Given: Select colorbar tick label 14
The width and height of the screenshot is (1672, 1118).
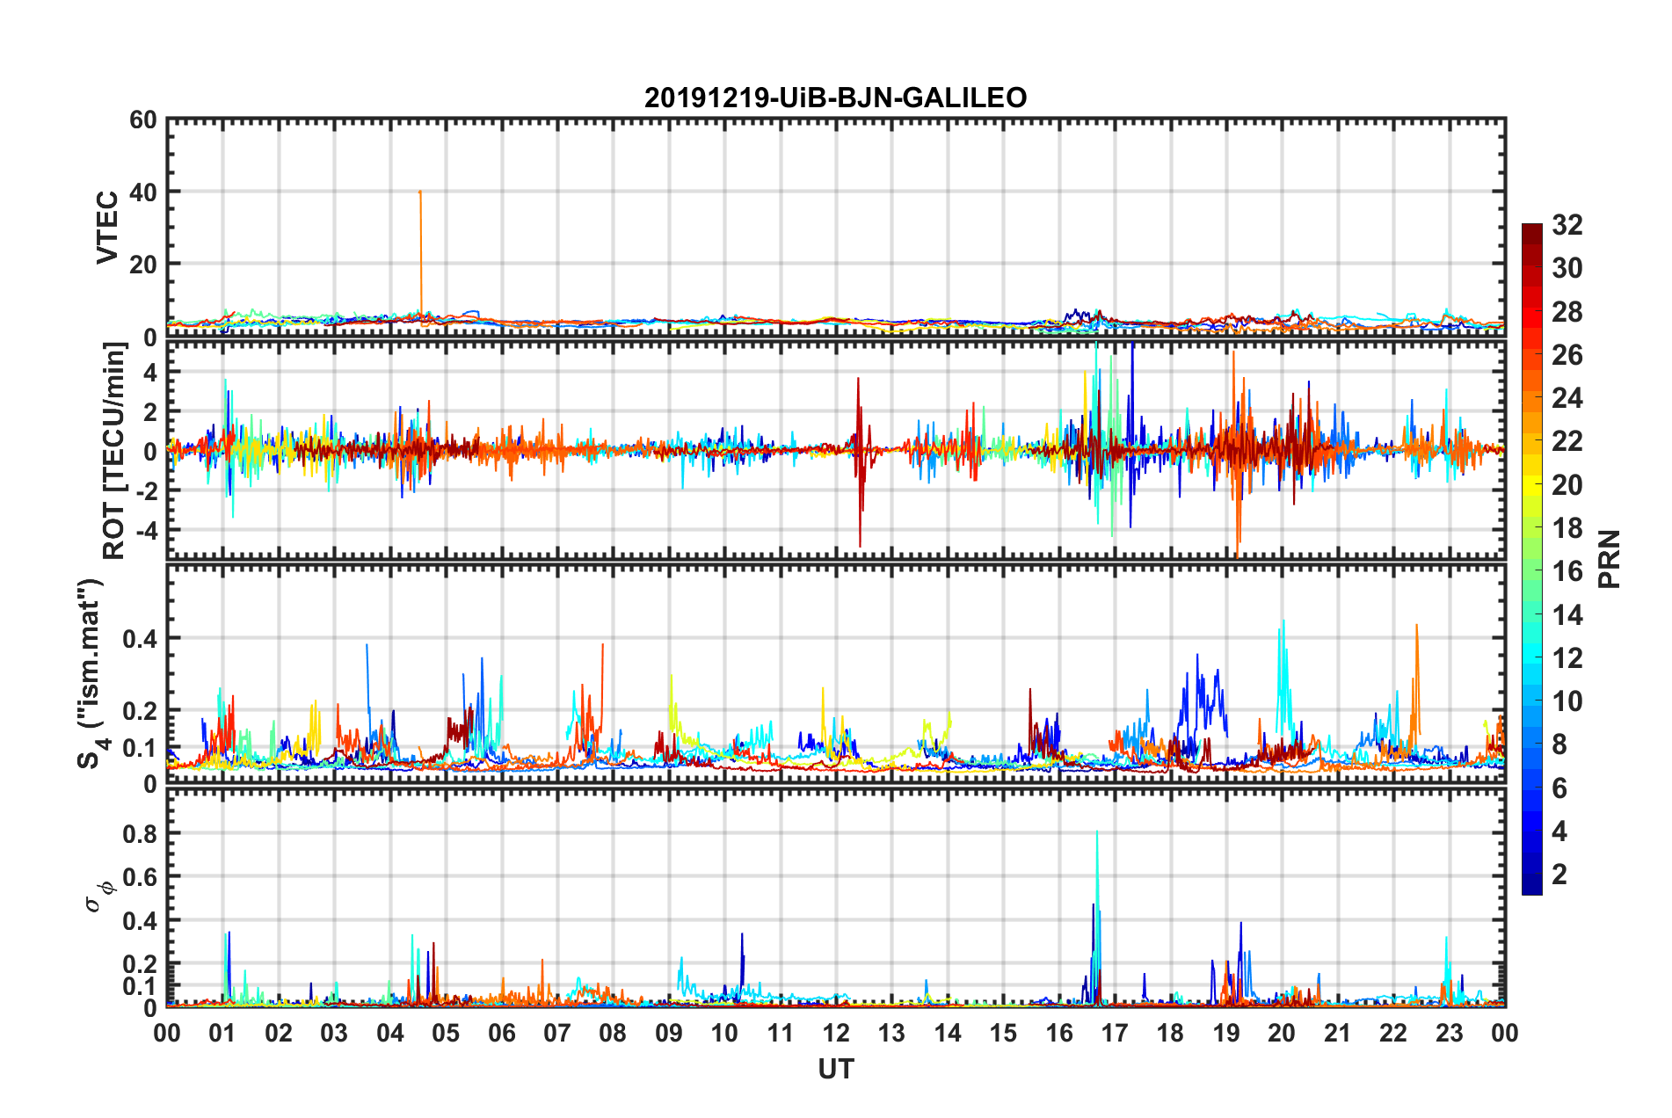Looking at the screenshot, I should pos(1567,615).
